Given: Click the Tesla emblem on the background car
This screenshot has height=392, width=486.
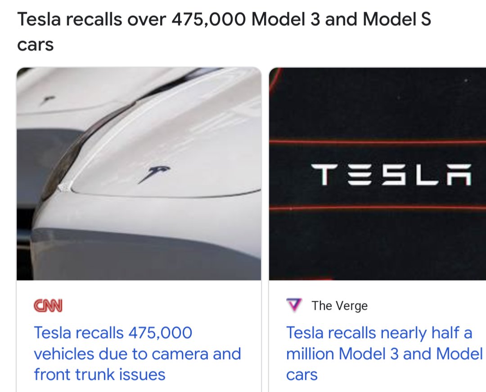Looking at the screenshot, I should click(x=46, y=101).
